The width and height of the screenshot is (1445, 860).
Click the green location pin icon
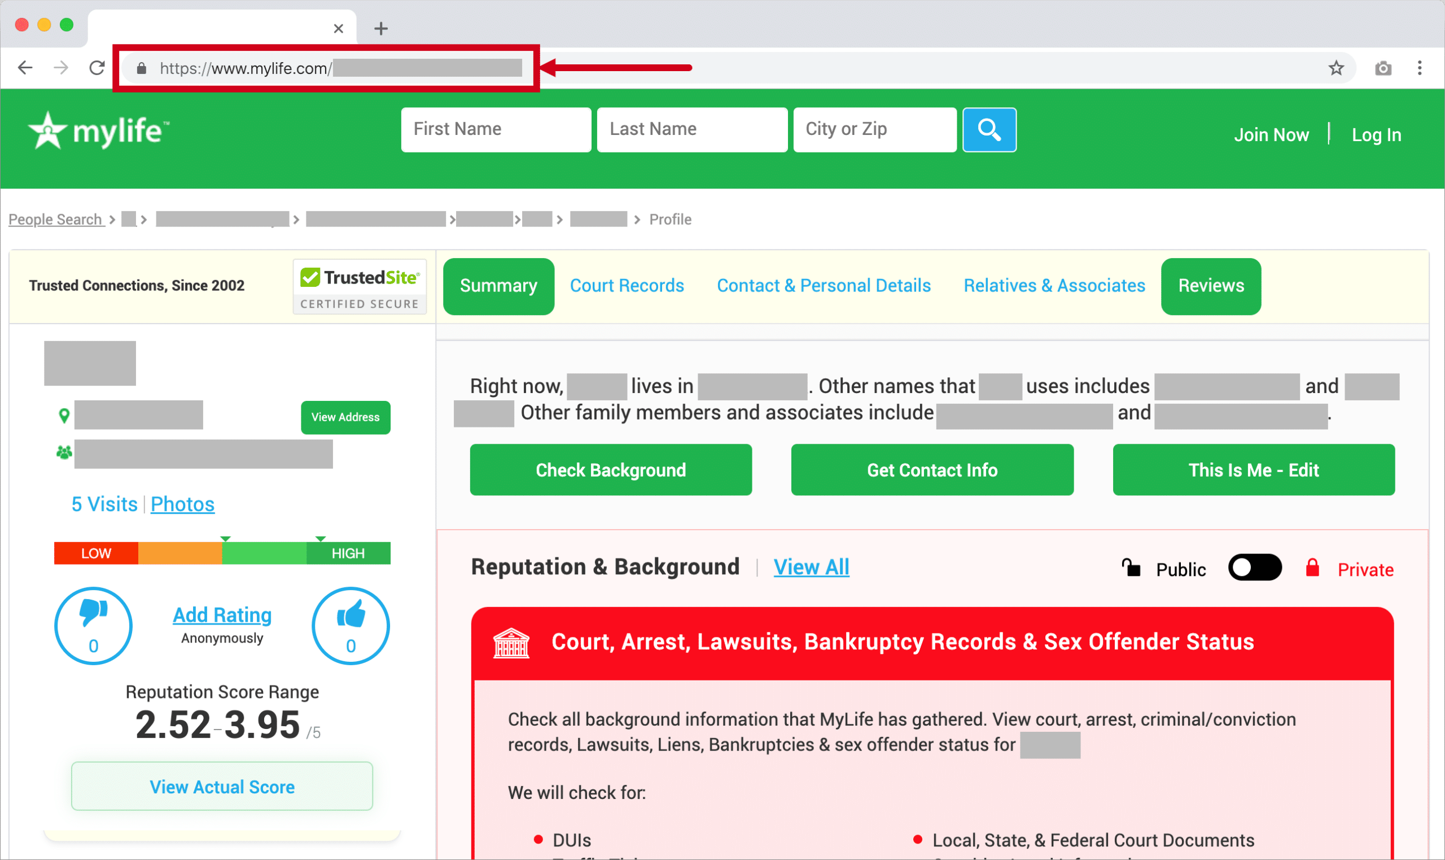coord(64,416)
